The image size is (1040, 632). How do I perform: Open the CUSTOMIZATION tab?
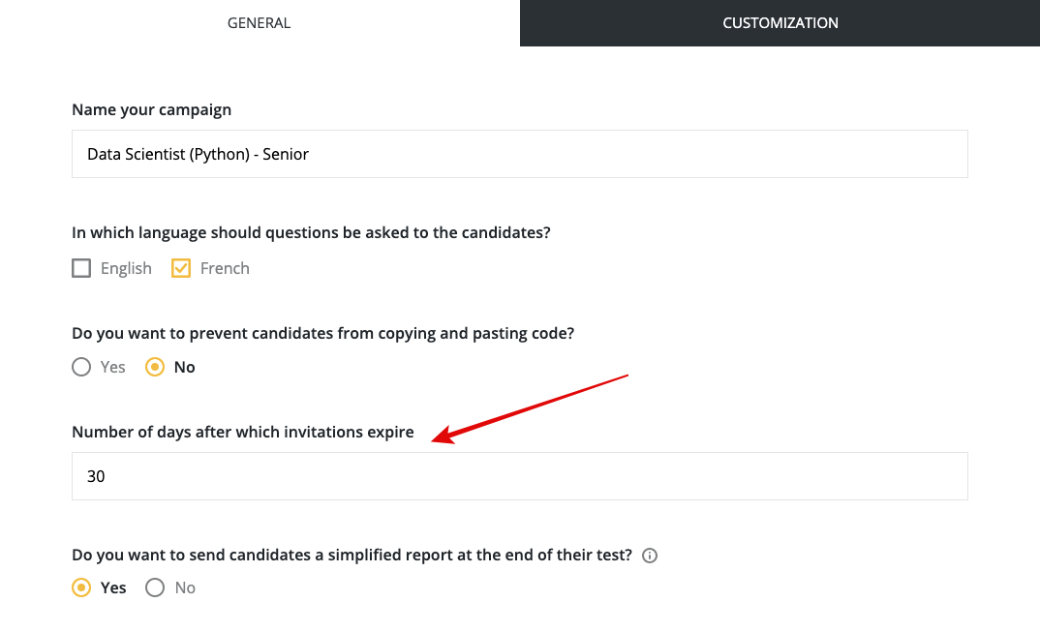coord(780,23)
